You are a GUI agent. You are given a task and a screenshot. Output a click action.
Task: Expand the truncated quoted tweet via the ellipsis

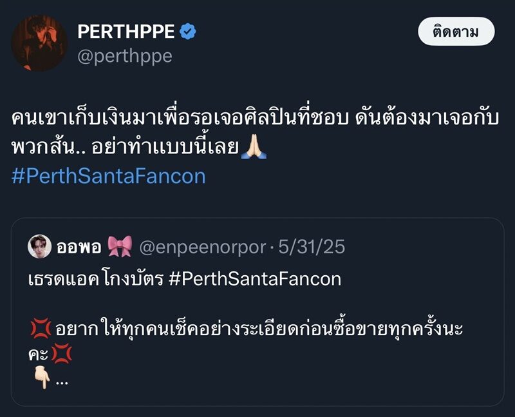click(62, 381)
